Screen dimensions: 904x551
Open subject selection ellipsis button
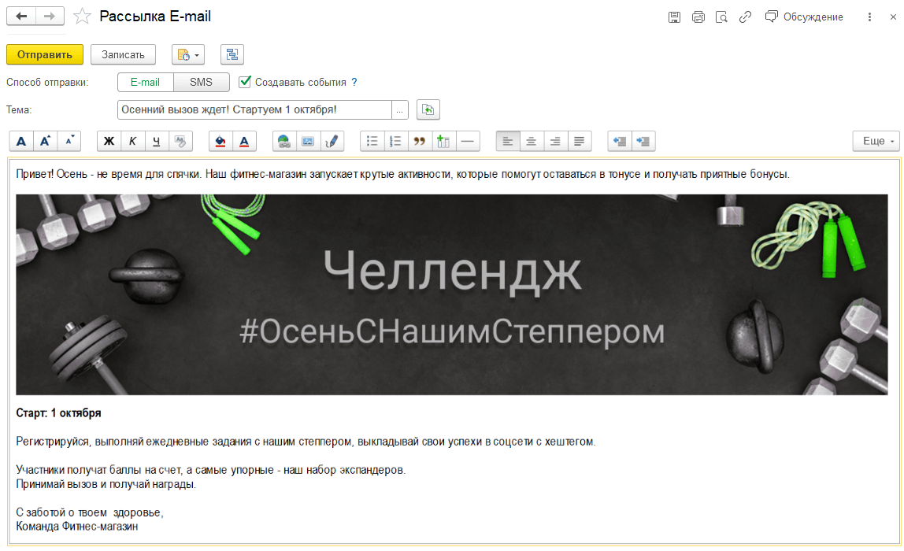coord(400,110)
